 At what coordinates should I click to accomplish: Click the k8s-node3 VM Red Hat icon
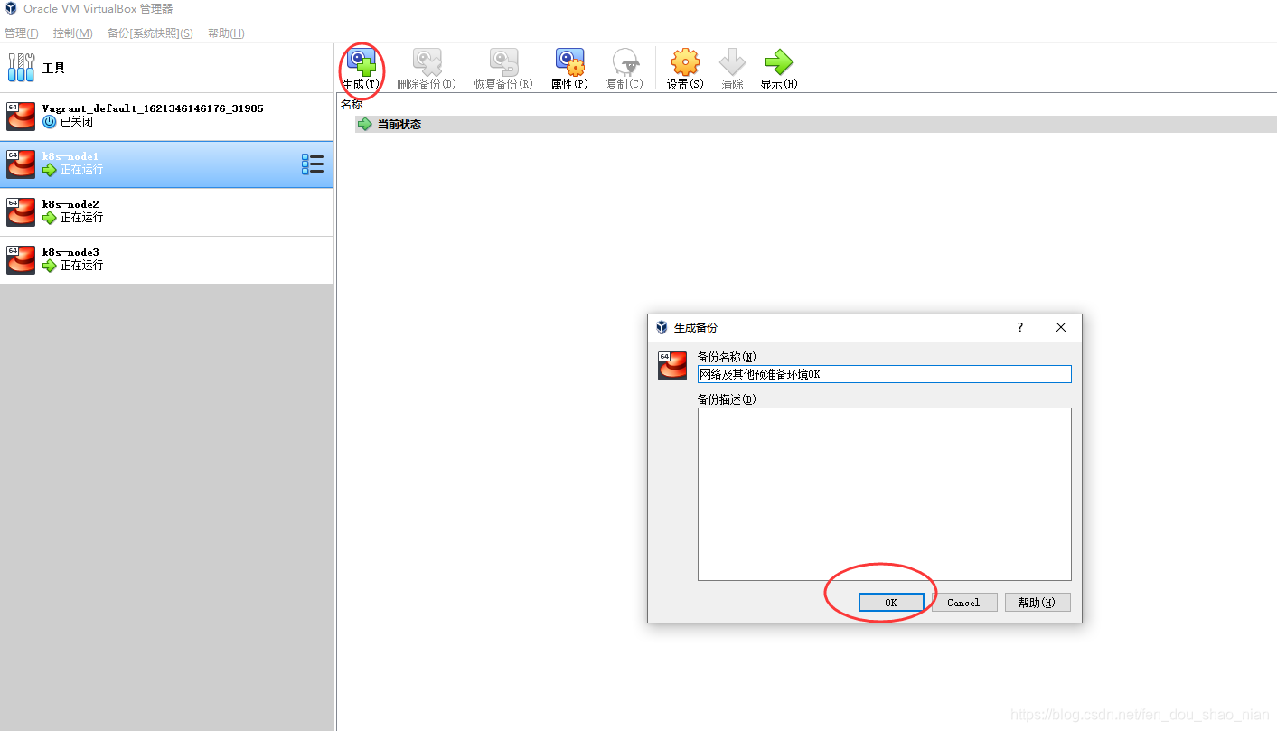click(21, 260)
